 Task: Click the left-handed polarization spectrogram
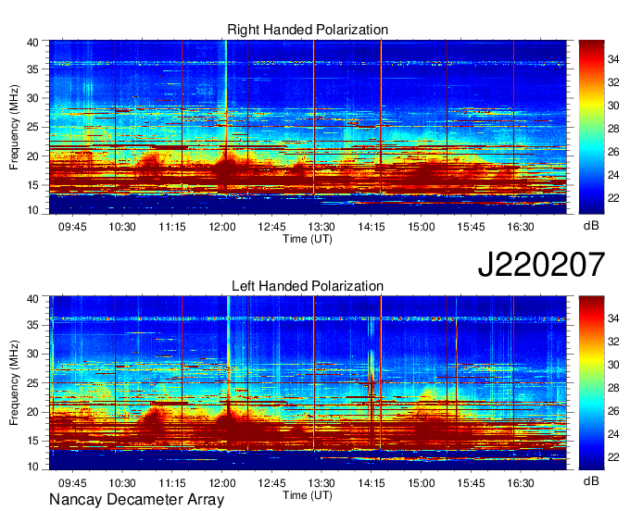click(x=308, y=383)
